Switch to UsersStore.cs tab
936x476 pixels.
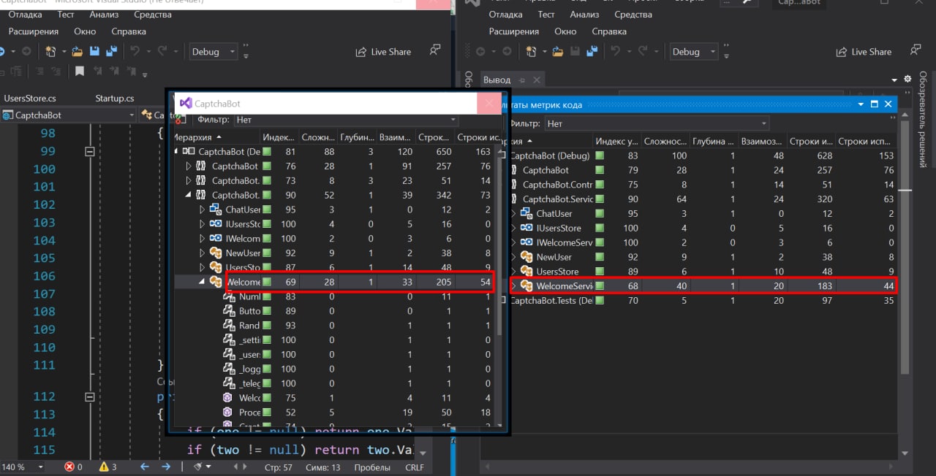click(30, 98)
